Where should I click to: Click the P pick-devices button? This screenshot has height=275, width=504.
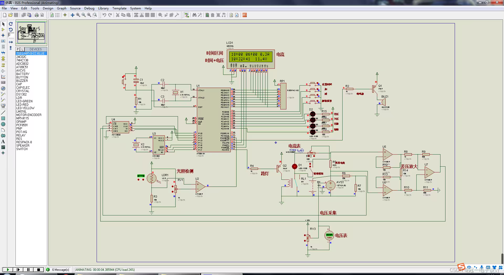[x=18, y=49]
